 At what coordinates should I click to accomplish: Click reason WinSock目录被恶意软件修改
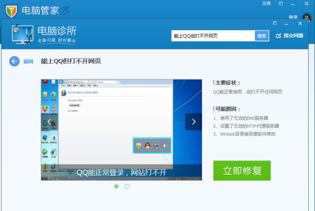(x=248, y=134)
